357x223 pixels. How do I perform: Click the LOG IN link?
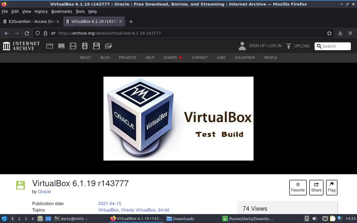(275, 46)
